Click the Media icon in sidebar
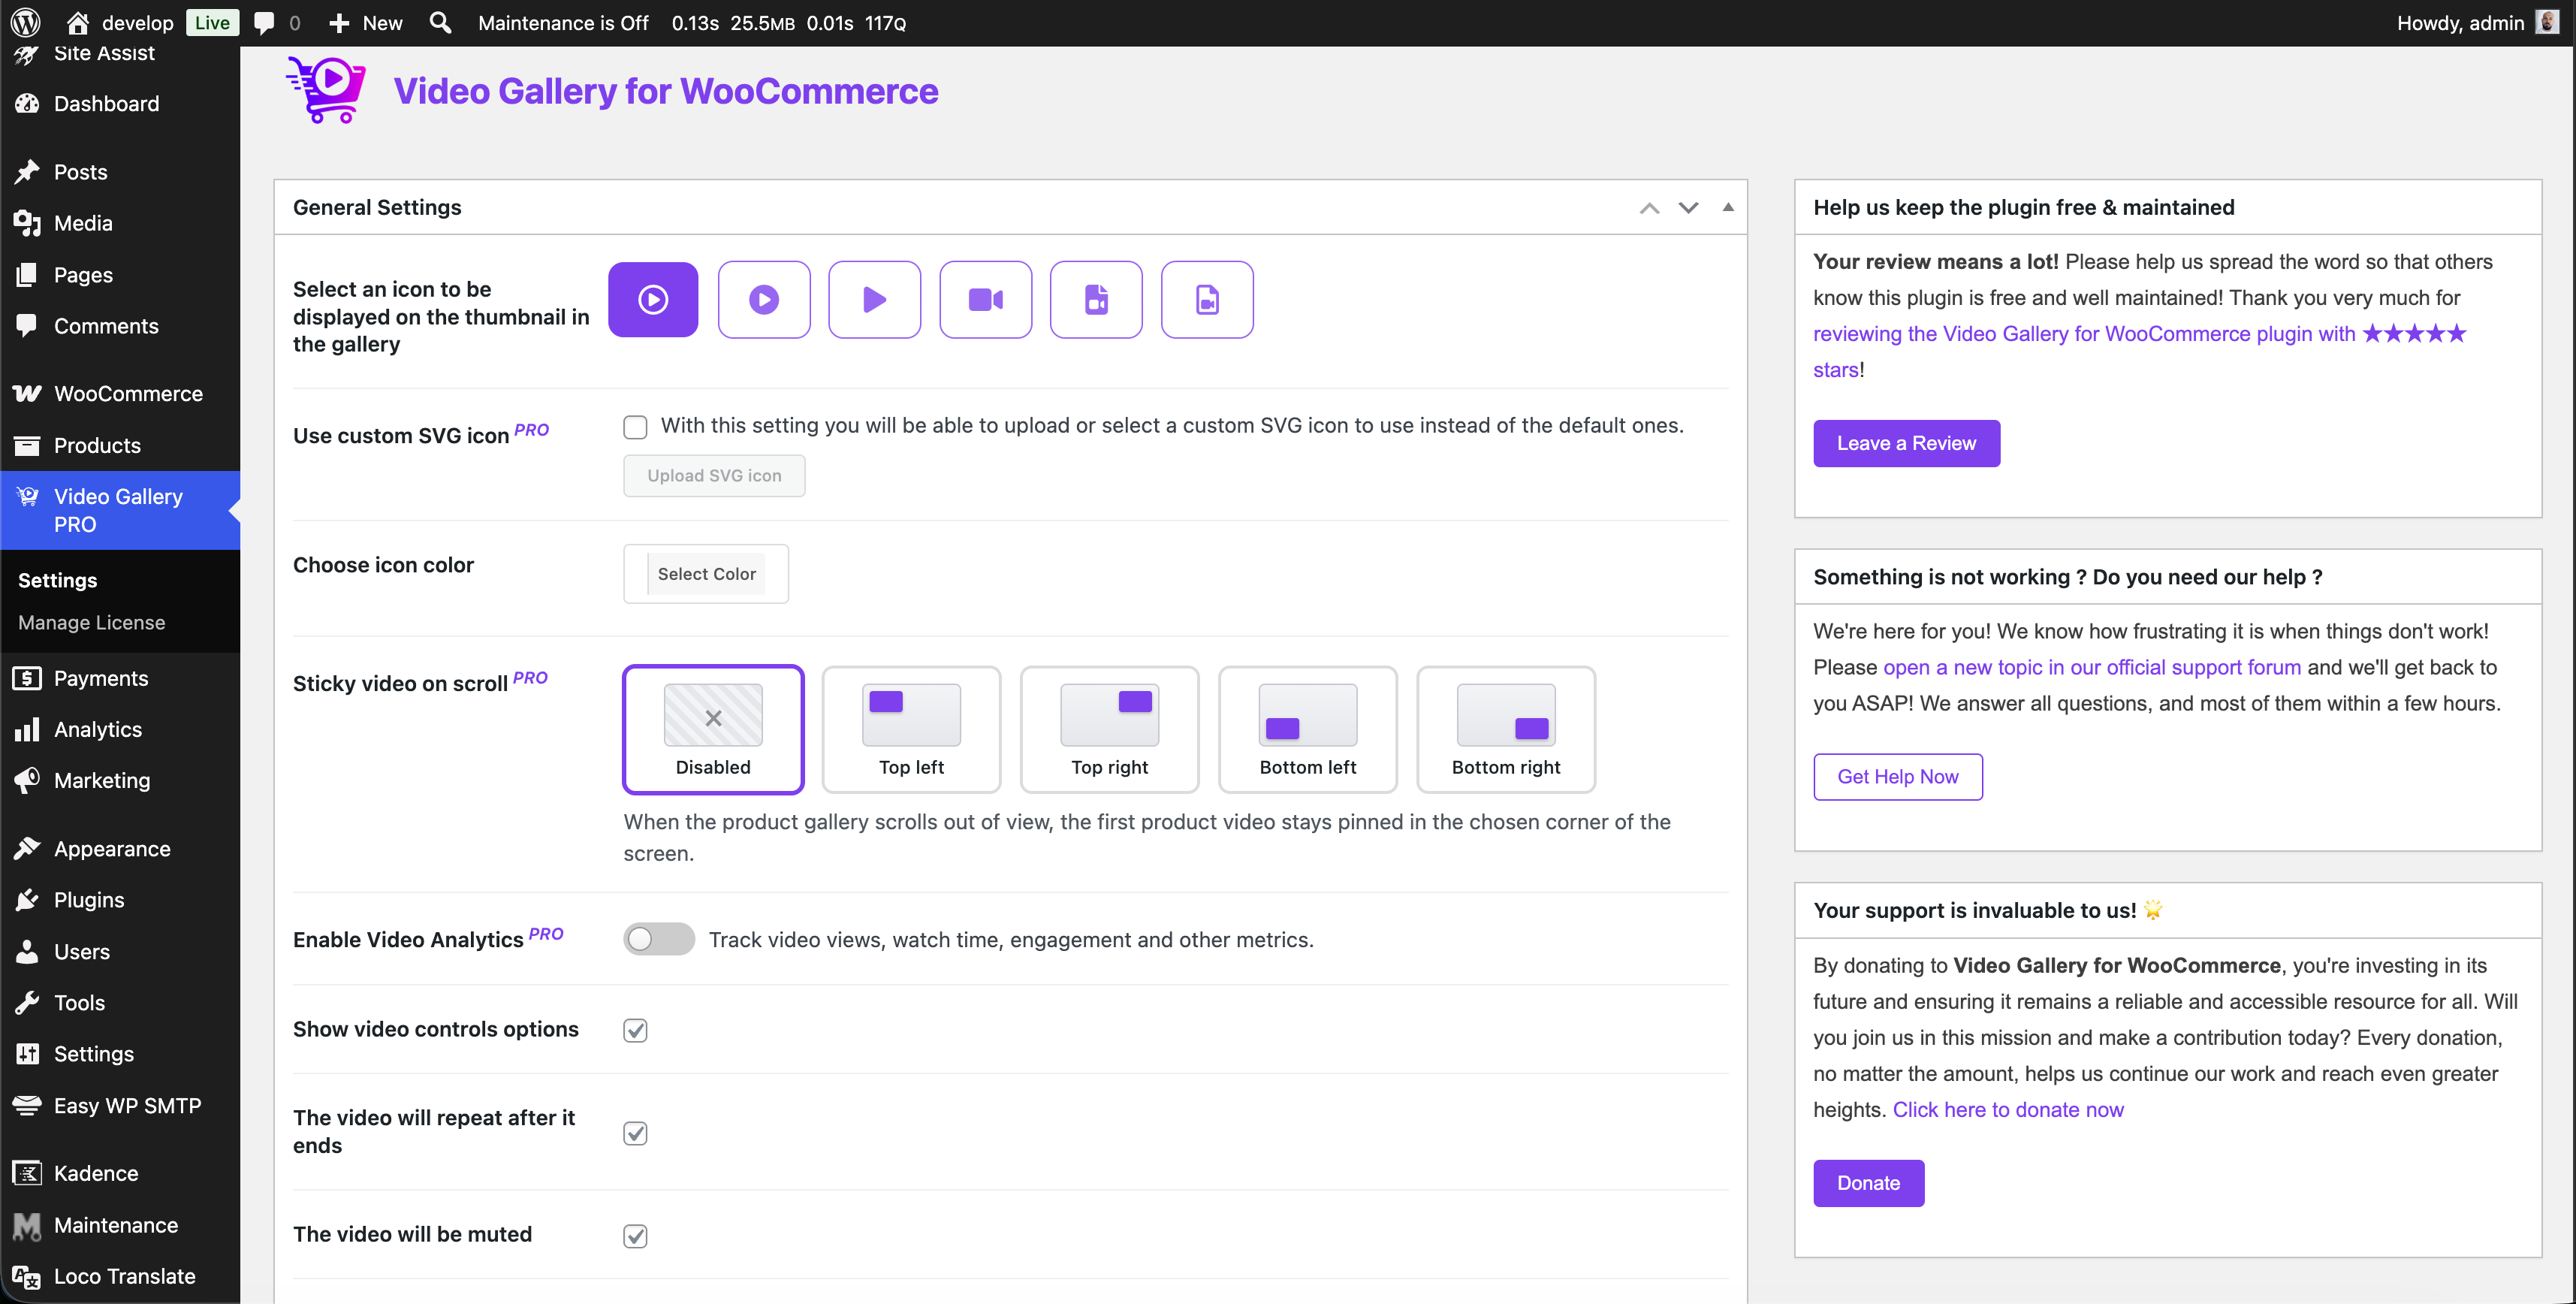The height and width of the screenshot is (1304, 2576). (x=28, y=223)
